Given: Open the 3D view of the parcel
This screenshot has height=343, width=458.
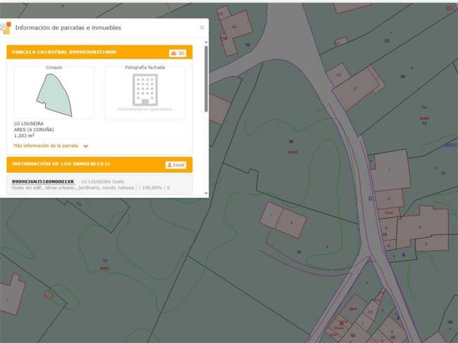Looking at the screenshot, I should (x=177, y=53).
